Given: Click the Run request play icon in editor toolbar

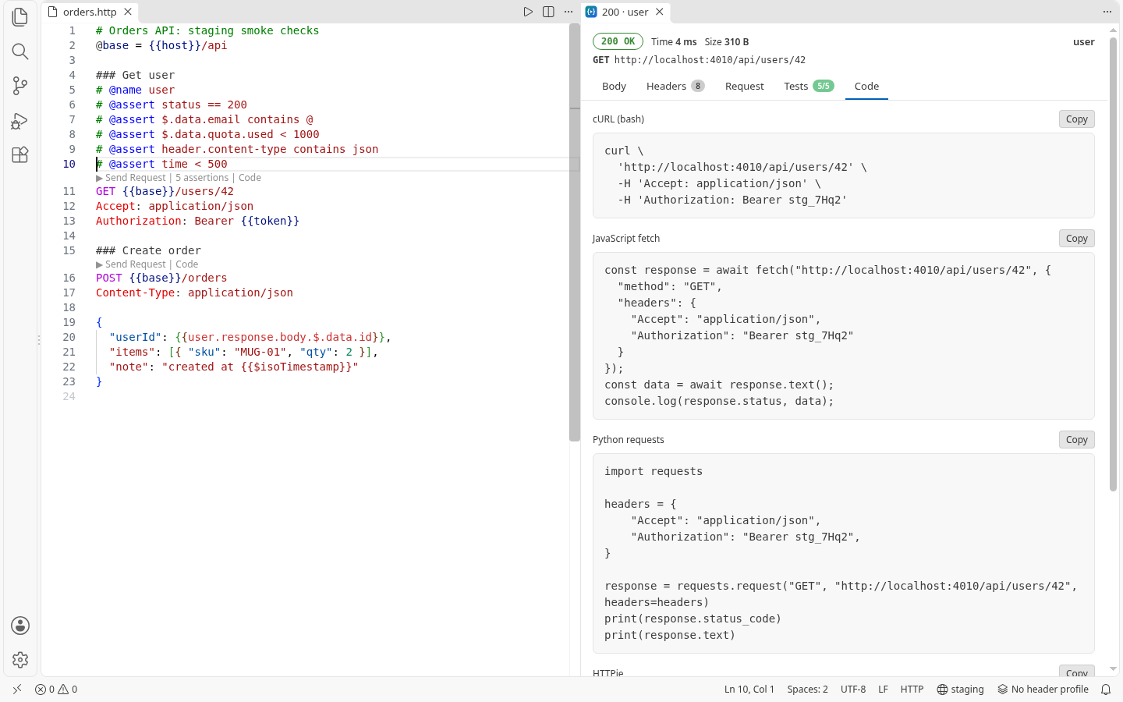Looking at the screenshot, I should pos(528,12).
